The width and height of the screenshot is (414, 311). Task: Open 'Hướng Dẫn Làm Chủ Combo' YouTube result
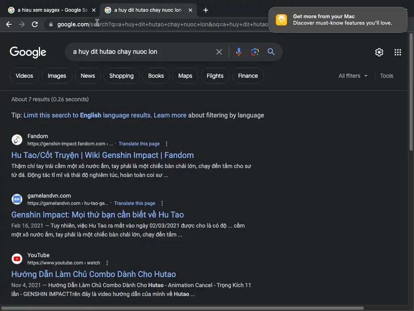pyautogui.click(x=93, y=274)
